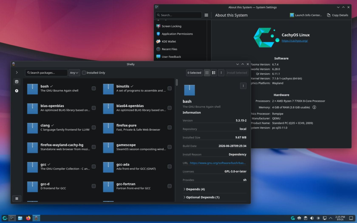The width and height of the screenshot is (357, 223).
Task: Open Shelly settings gear in sidebar
Action: pyautogui.click(x=17, y=91)
